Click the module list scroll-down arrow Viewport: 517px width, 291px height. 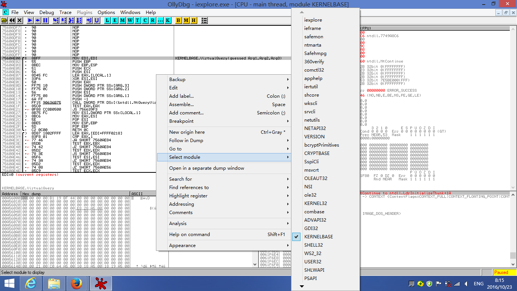pos(302,286)
